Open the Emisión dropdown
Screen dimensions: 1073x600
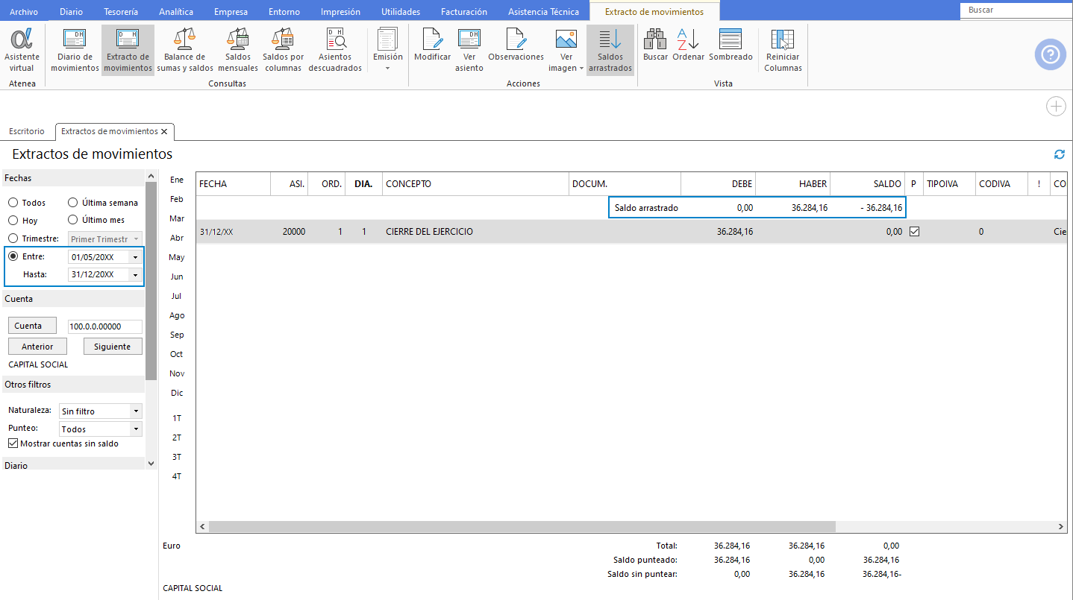(x=387, y=51)
